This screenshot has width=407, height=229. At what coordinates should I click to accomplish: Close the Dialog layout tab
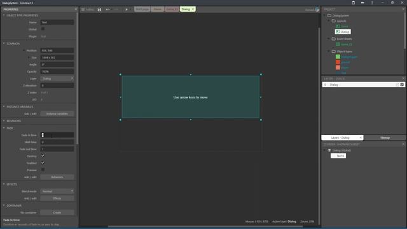click(x=193, y=9)
